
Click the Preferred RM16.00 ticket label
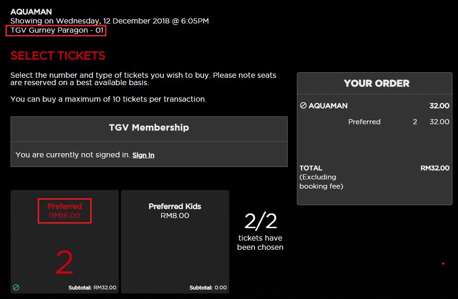(64, 211)
